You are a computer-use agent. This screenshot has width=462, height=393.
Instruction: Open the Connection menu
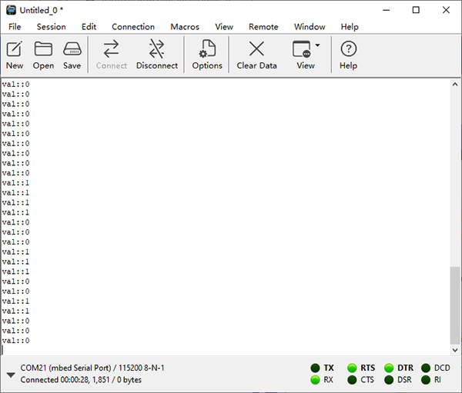(133, 27)
